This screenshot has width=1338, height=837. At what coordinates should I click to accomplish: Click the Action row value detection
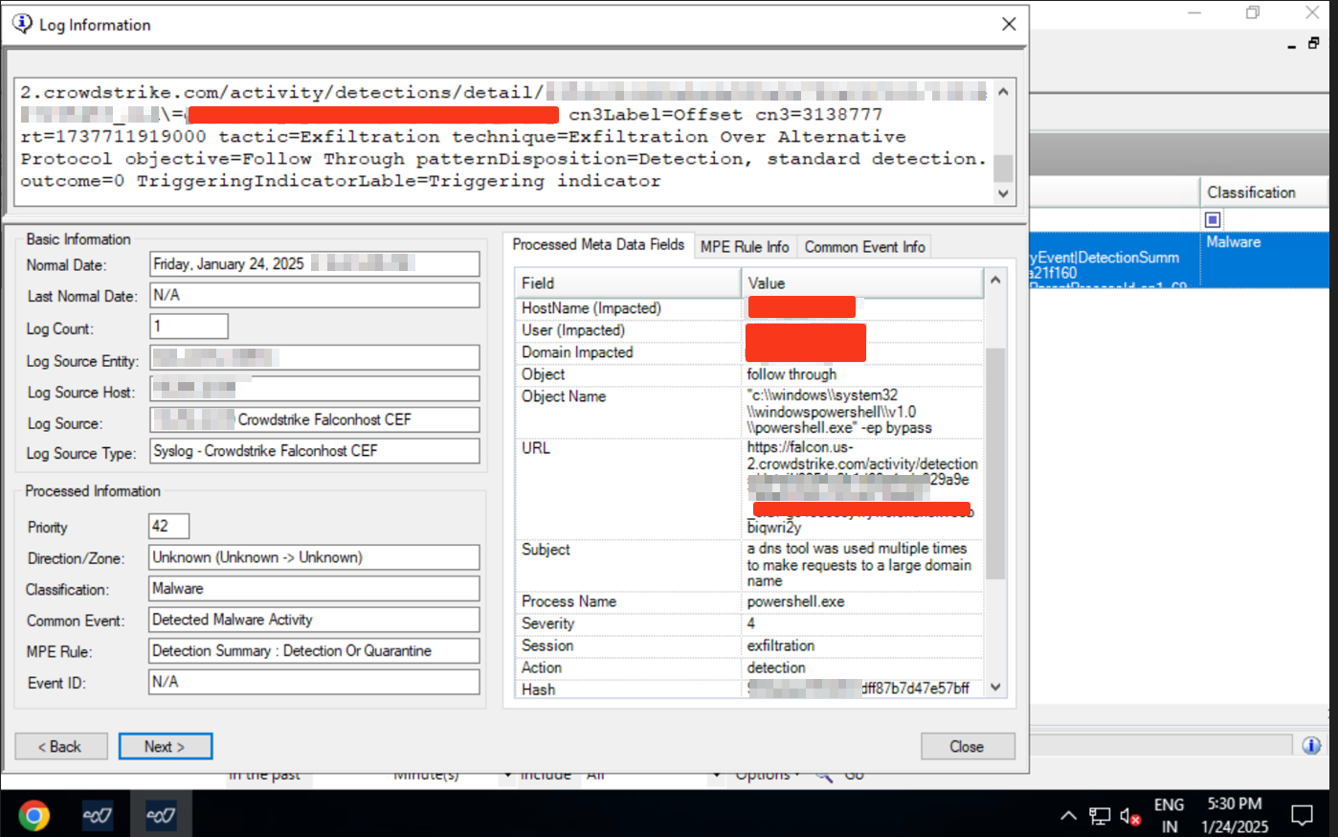776,667
